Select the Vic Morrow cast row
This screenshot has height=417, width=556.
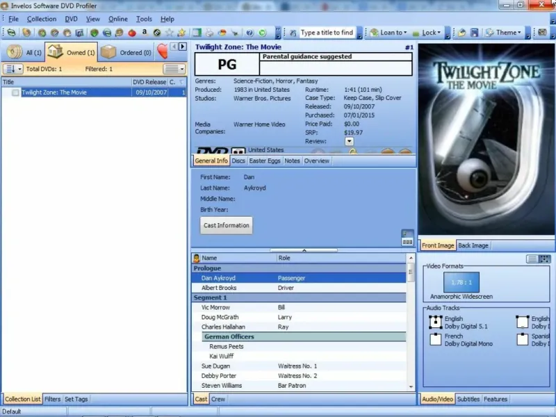[x=299, y=307]
